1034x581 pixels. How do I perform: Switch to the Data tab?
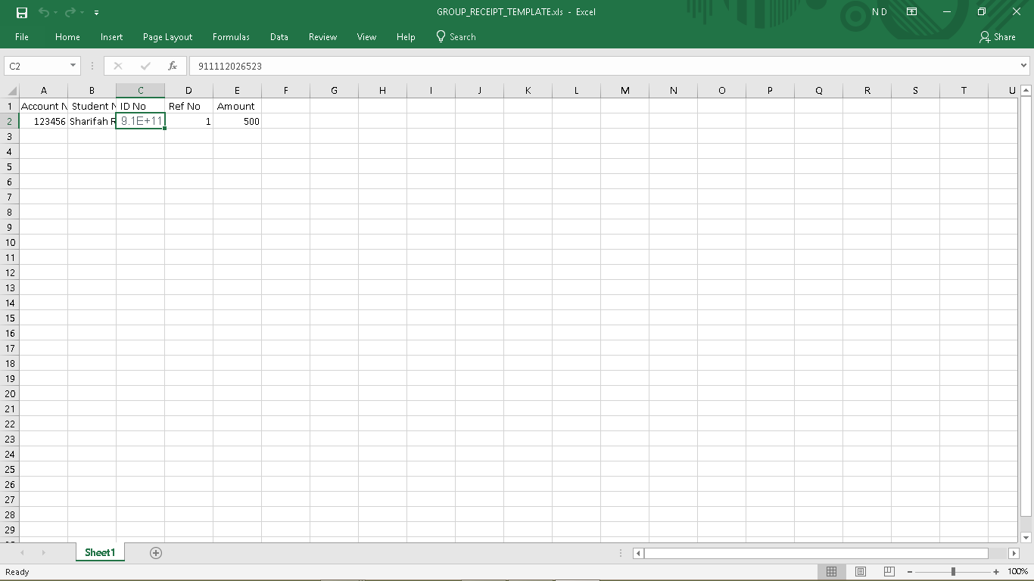279,36
